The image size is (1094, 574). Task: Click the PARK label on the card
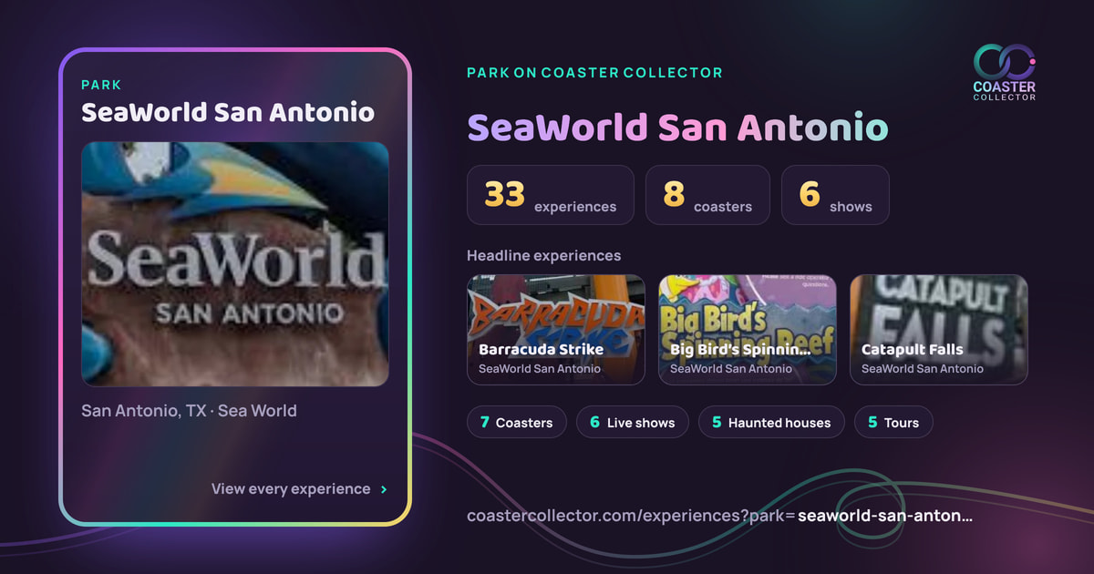[101, 85]
